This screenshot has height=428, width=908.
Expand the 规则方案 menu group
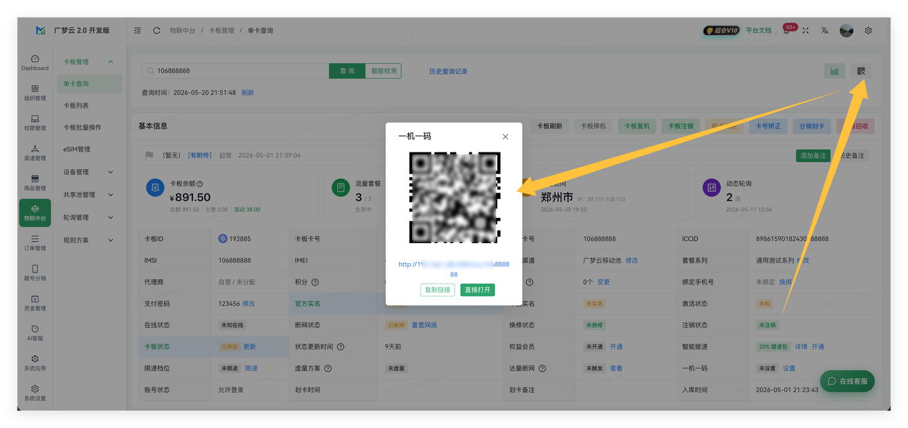(89, 240)
